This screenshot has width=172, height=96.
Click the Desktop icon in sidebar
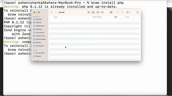tap(34, 29)
